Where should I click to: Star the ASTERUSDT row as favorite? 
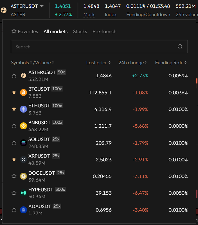(14, 75)
